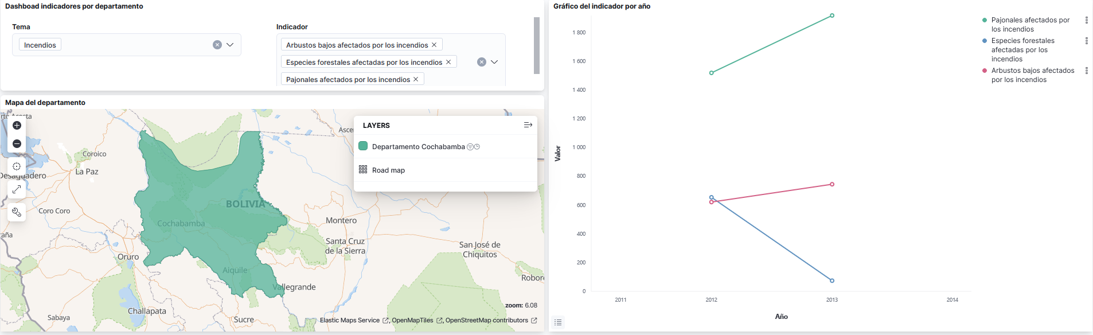This screenshot has width=1093, height=335.
Task: Clear the Tema selection
Action: [217, 45]
